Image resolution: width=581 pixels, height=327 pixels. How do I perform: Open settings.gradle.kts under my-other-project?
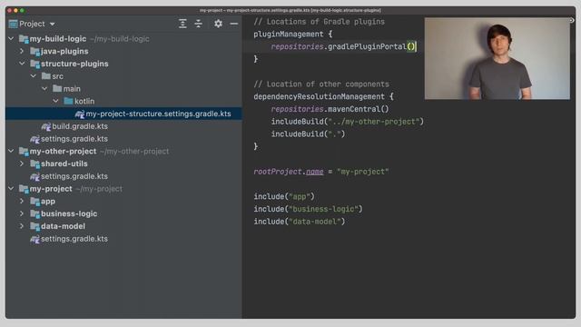point(74,176)
